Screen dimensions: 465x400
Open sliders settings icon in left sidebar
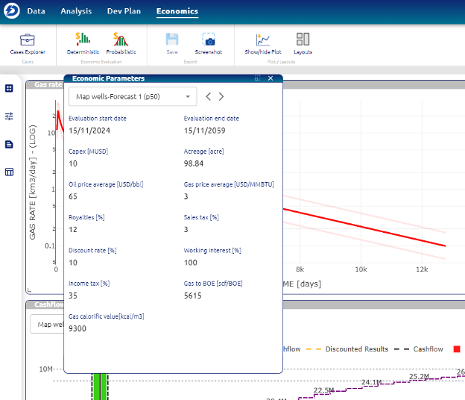point(10,116)
